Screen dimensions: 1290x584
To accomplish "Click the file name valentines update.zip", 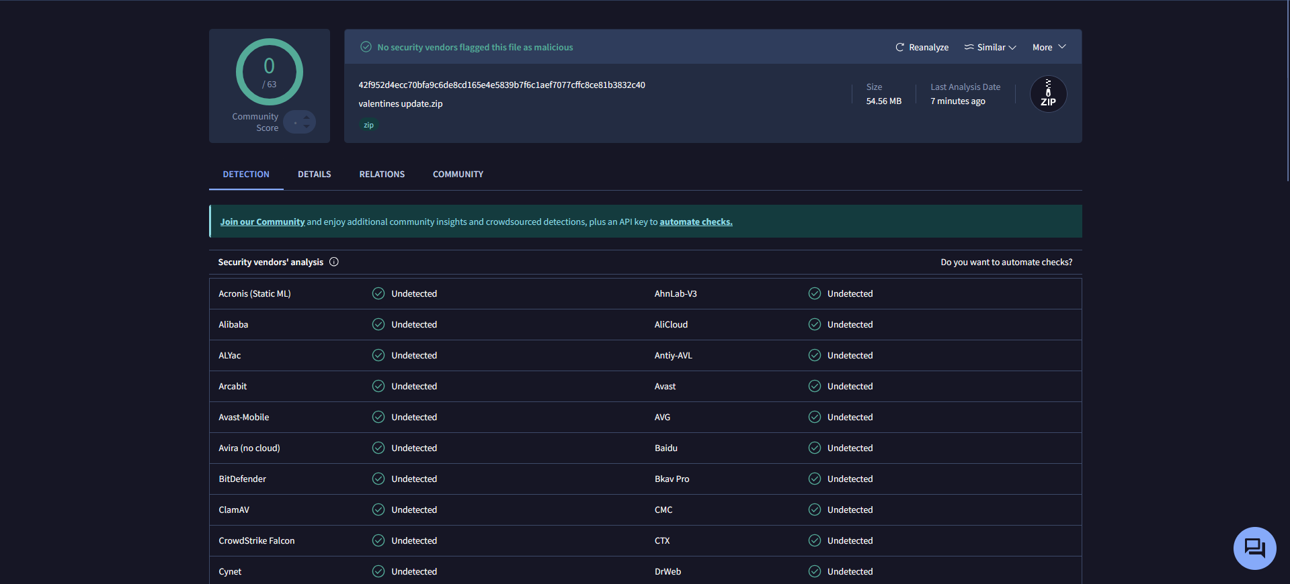I will 401,104.
